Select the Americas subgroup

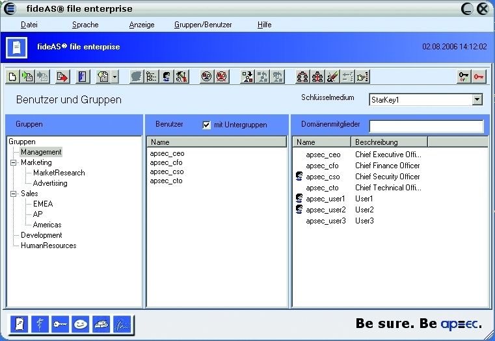tap(47, 225)
